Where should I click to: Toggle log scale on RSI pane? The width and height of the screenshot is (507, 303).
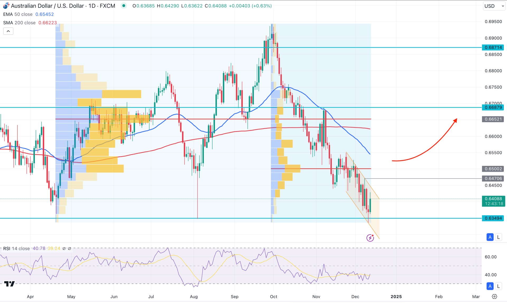coord(498,286)
